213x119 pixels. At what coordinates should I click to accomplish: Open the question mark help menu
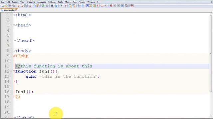click(98, 2)
